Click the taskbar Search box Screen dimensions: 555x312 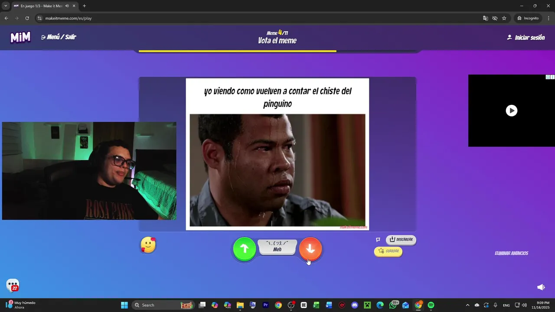point(162,305)
